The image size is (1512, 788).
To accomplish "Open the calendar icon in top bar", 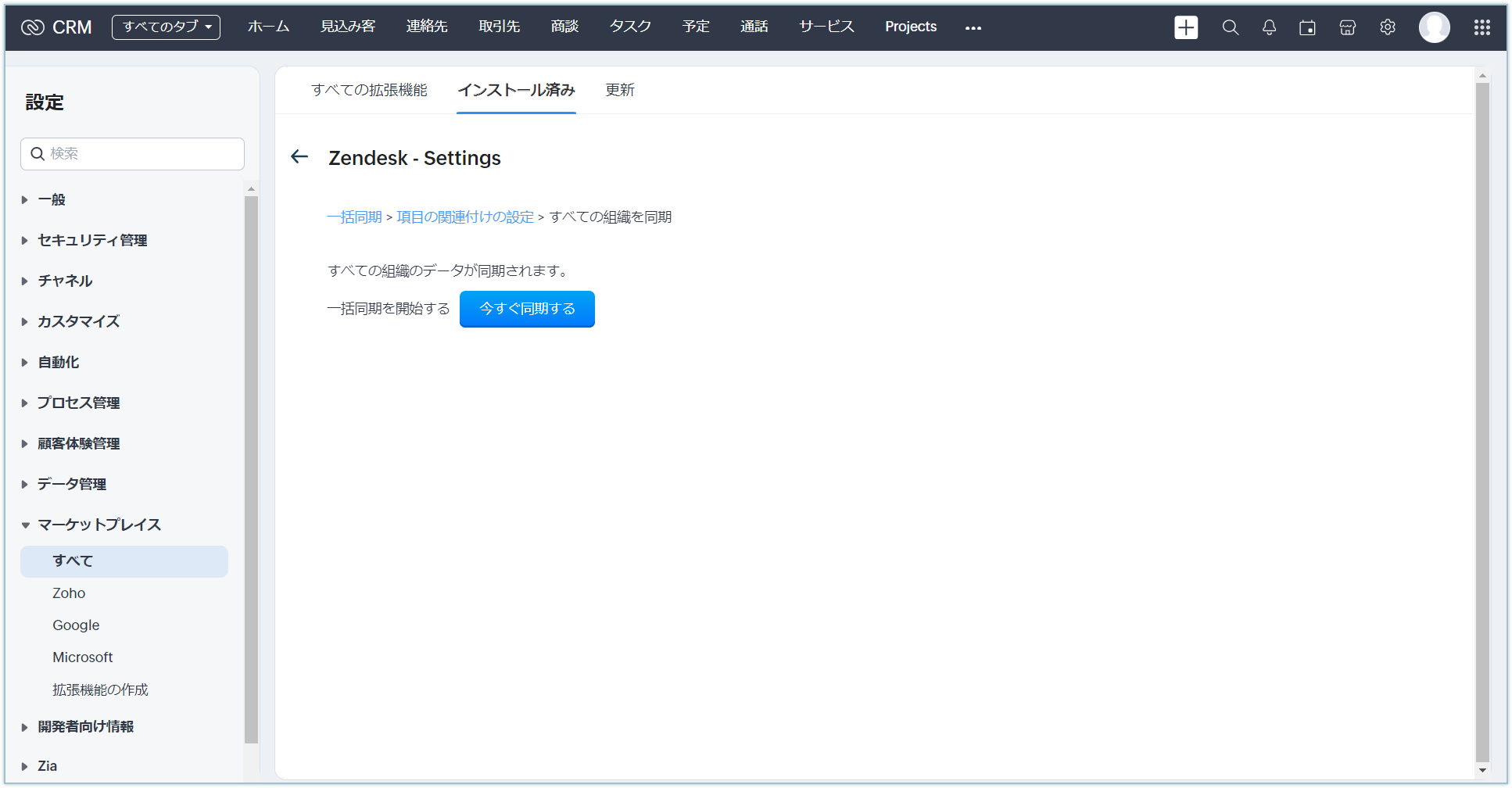I will [x=1307, y=27].
